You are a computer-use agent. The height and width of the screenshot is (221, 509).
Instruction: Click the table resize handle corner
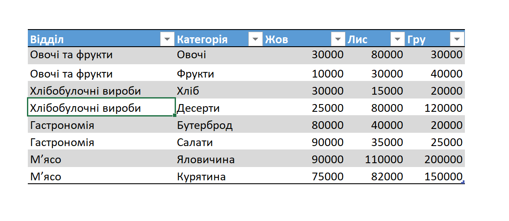click(x=463, y=182)
